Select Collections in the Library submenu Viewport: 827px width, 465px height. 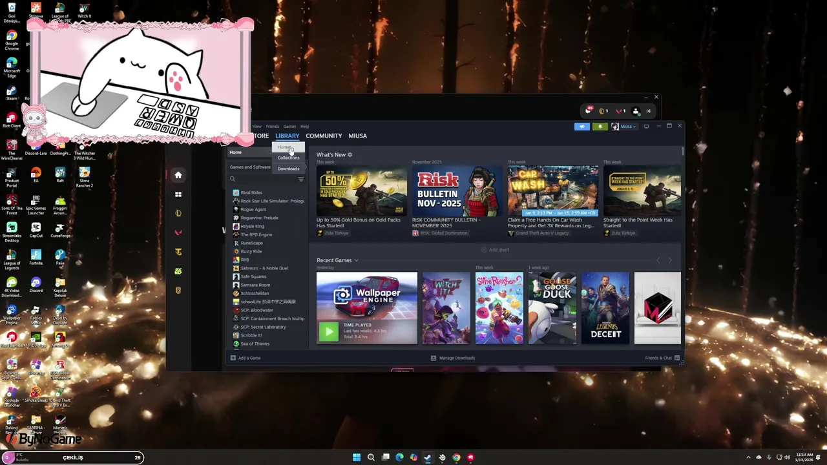pos(288,158)
